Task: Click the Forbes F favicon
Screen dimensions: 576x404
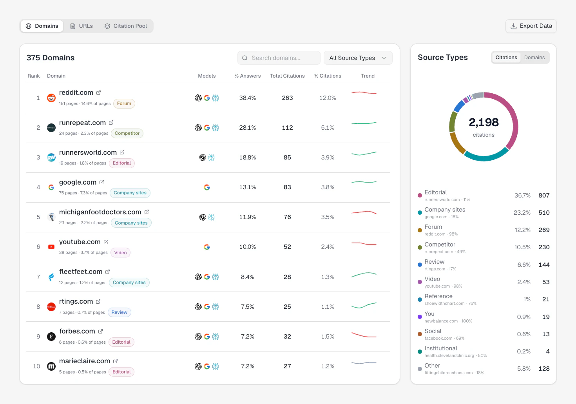Action: pyautogui.click(x=51, y=337)
